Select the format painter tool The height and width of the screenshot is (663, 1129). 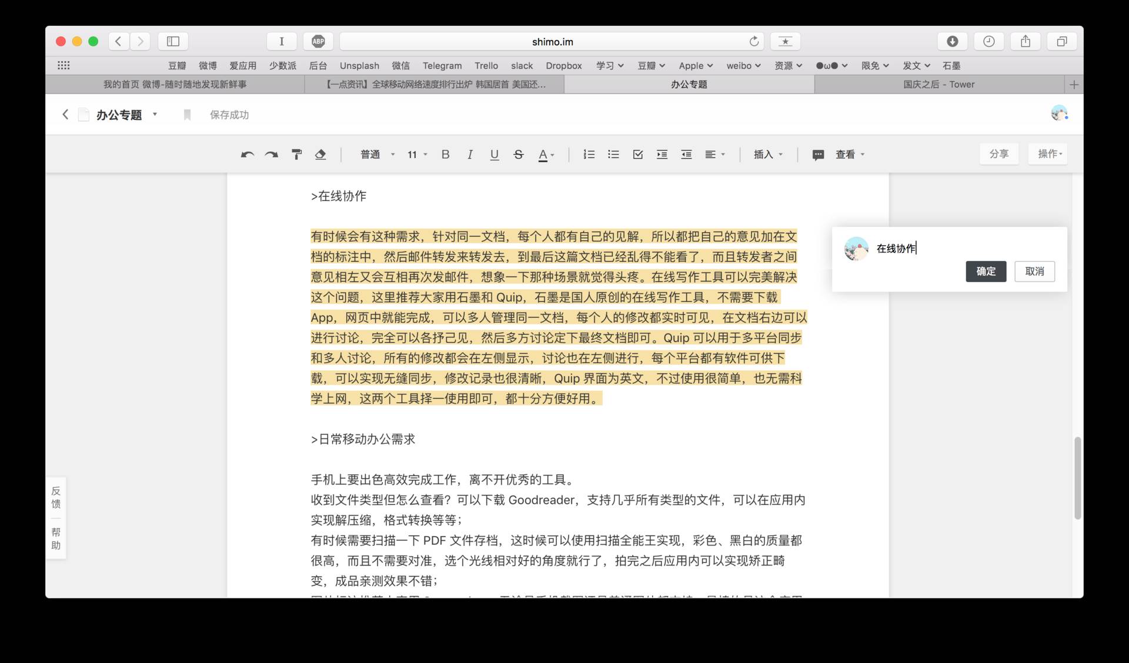click(296, 155)
